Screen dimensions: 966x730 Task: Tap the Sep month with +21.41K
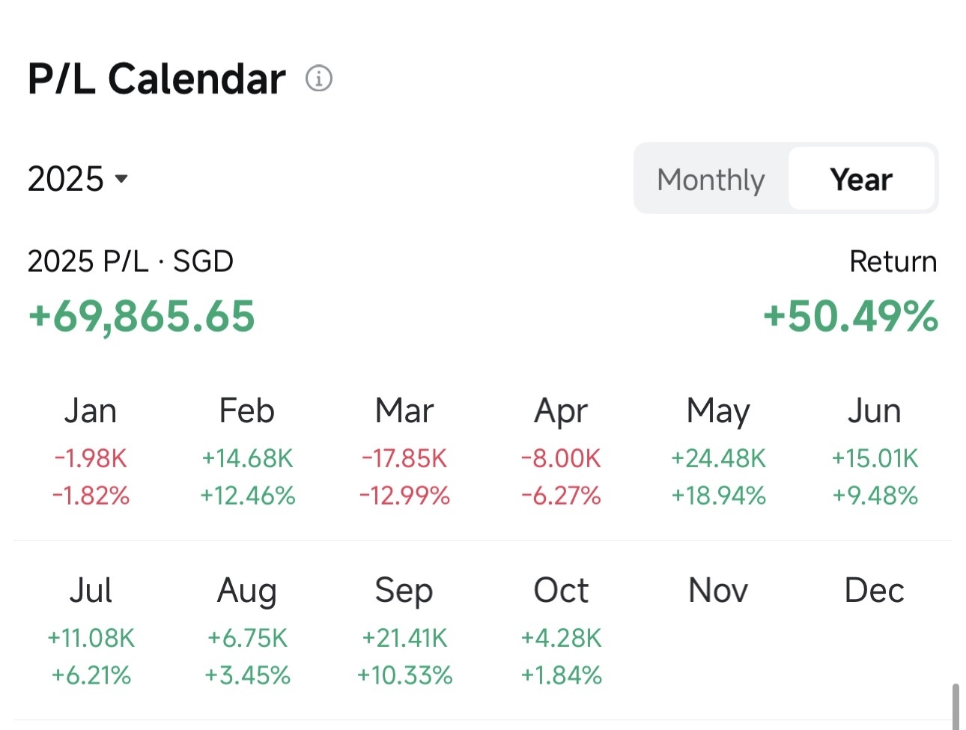tap(404, 631)
